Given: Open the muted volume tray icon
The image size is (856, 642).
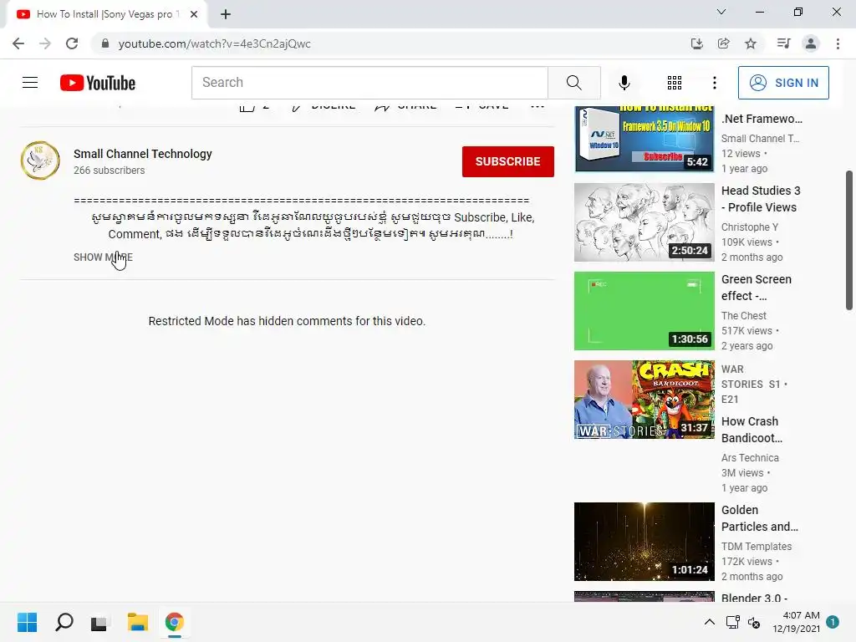Looking at the screenshot, I should click(x=754, y=622).
